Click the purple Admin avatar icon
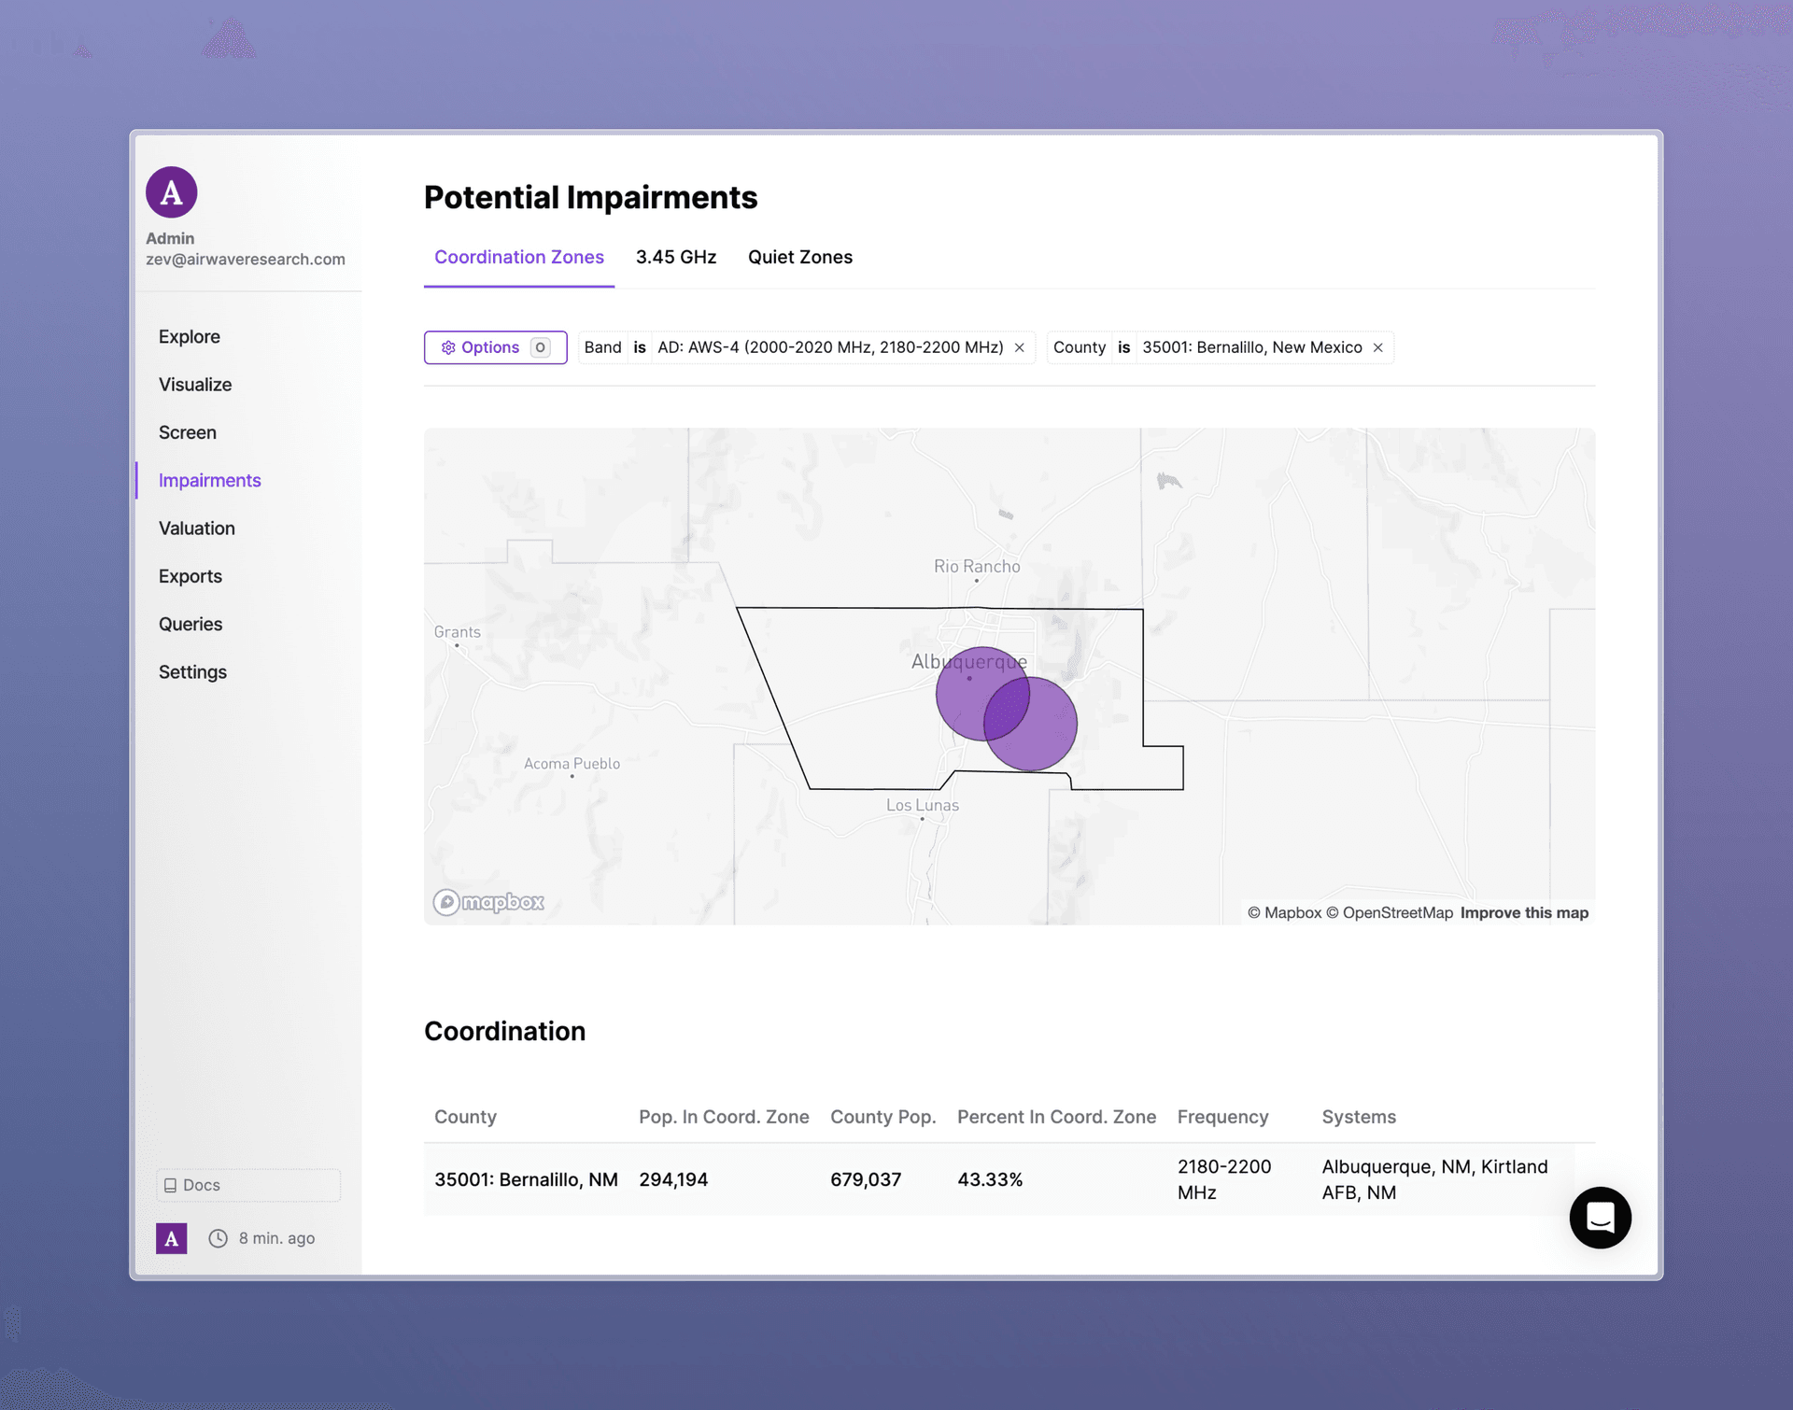The image size is (1793, 1410). click(x=171, y=192)
